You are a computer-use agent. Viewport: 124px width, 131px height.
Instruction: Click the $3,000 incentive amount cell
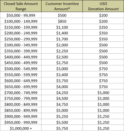pyautogui.click(x=62, y=68)
